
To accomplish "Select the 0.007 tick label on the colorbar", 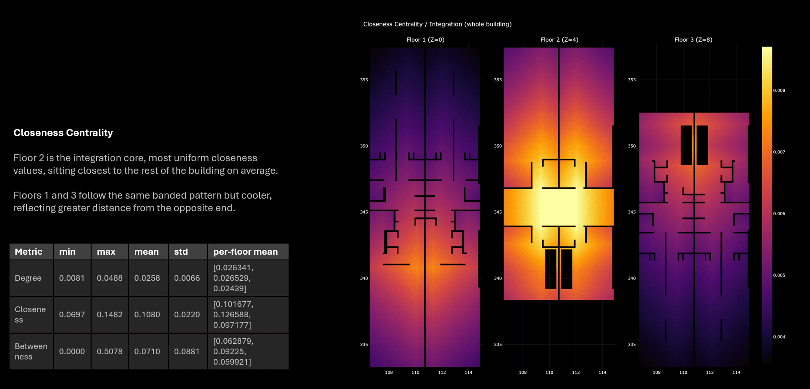I will (779, 152).
